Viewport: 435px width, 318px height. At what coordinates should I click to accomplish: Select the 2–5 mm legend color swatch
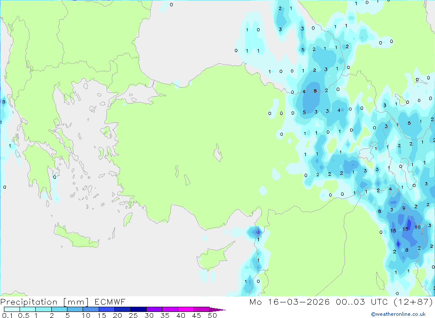tap(59, 309)
